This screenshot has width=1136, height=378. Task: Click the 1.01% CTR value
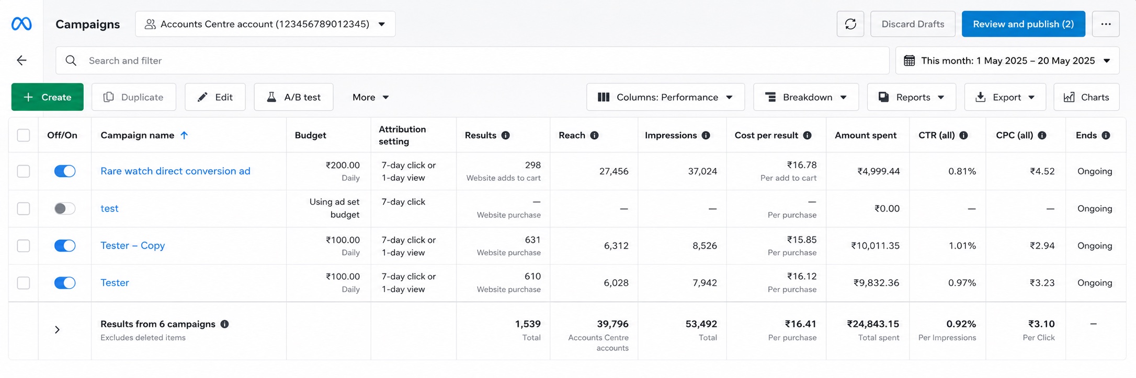tap(962, 245)
